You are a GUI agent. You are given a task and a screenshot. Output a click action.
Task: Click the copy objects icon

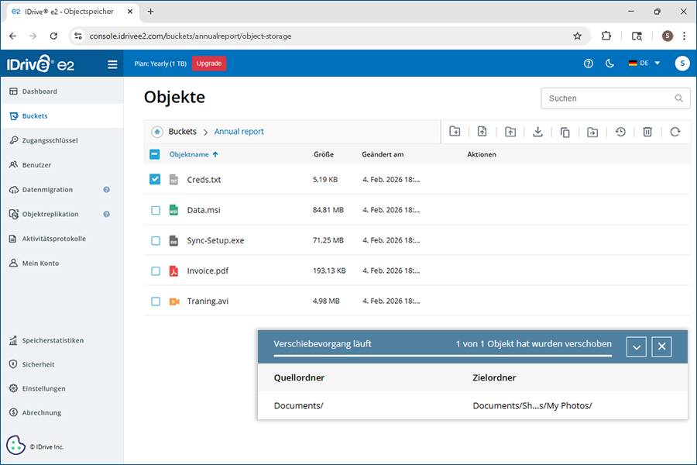565,132
